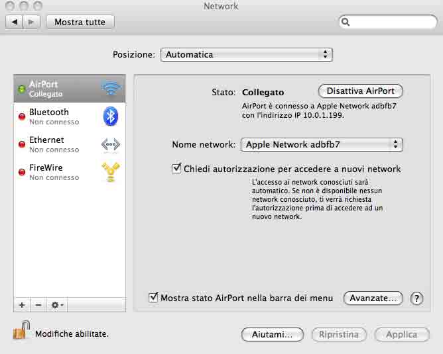443x354 pixels.
Task: Click the forward navigation arrow
Action: 31,22
